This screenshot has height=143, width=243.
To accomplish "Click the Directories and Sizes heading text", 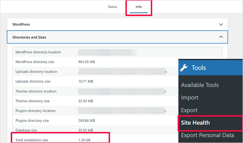I will (x=29, y=37).
